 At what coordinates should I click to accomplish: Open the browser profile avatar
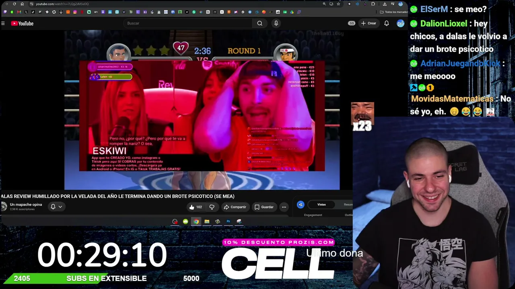click(400, 4)
